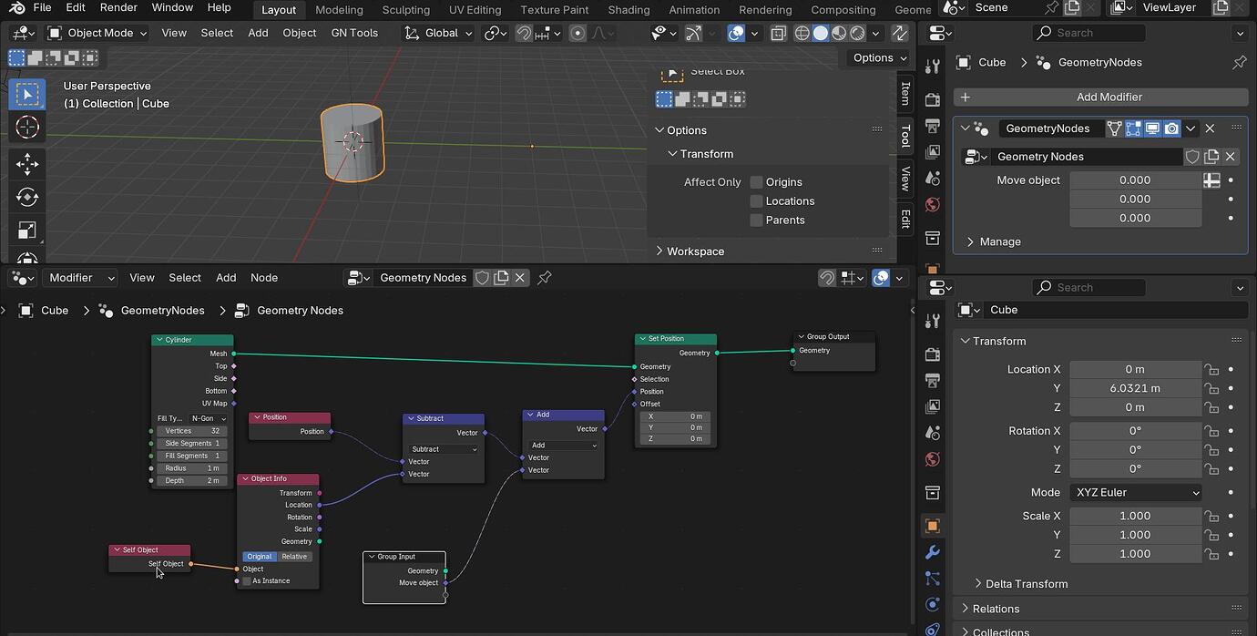Switch to rendered viewport shading
This screenshot has width=1257, height=636.
[x=857, y=33]
